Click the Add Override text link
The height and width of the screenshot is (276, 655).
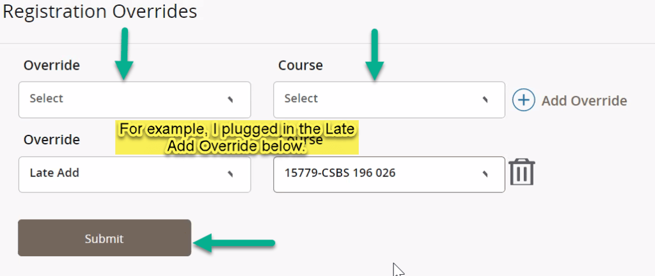[x=584, y=101]
